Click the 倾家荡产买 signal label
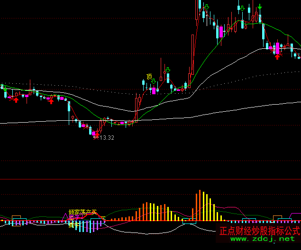Screen dimensions: 301x250 pos(82,213)
